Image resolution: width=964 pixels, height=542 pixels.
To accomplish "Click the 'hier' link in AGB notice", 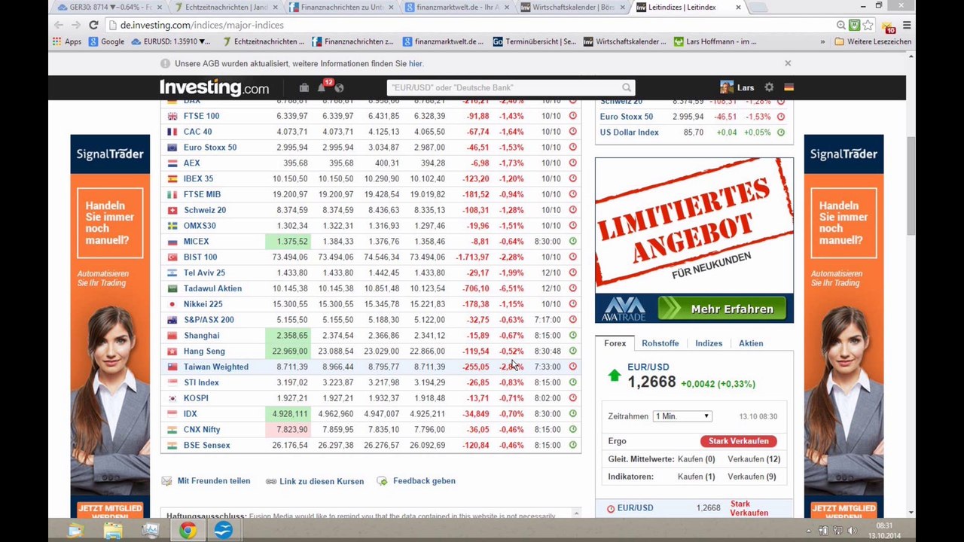I will pos(415,64).
